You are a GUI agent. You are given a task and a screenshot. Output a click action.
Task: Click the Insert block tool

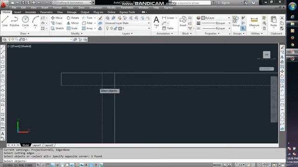coord(183,21)
